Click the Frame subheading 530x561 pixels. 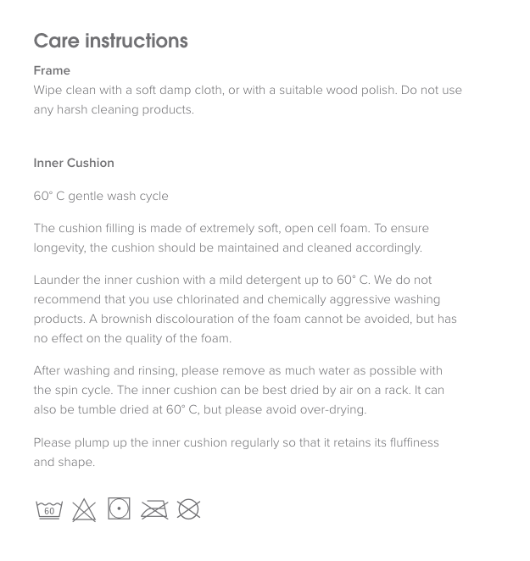coord(52,70)
